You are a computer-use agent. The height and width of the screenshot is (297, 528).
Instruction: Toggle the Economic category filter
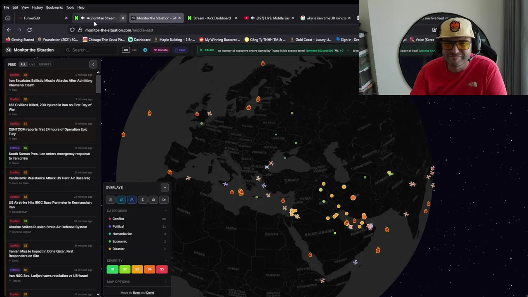click(x=137, y=241)
